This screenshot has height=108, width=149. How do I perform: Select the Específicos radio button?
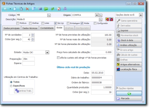coord(11,86)
